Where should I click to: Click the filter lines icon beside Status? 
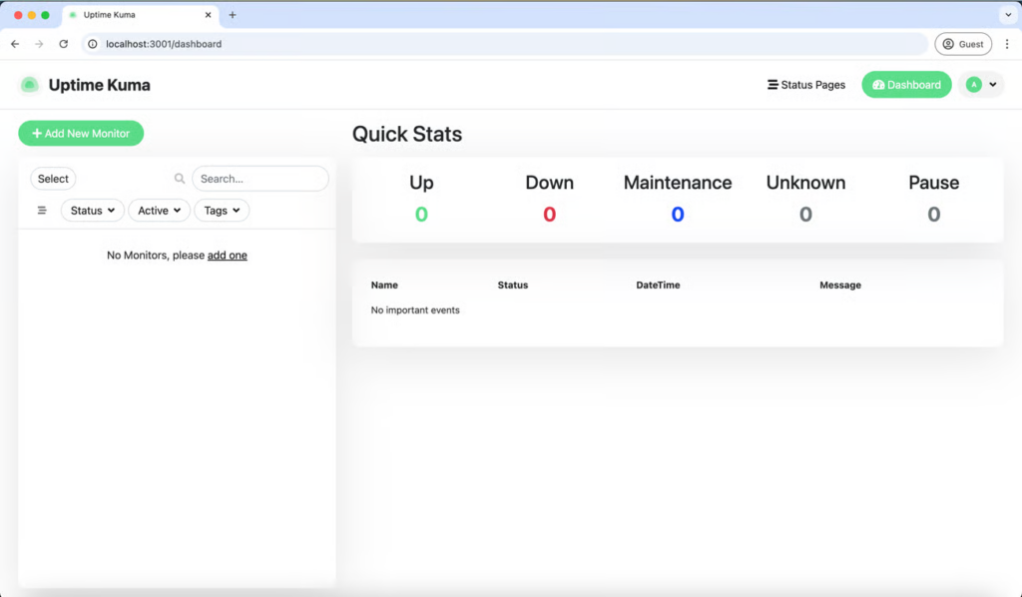coord(42,211)
